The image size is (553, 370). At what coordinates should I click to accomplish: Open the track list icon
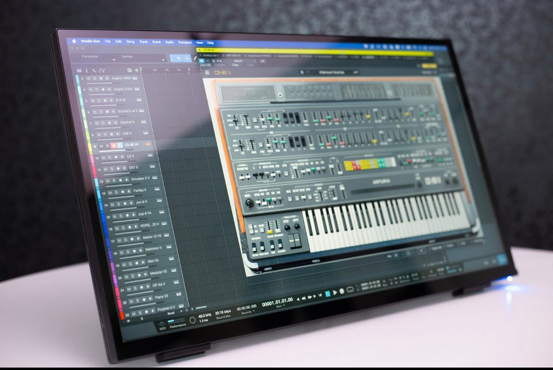coord(79,70)
